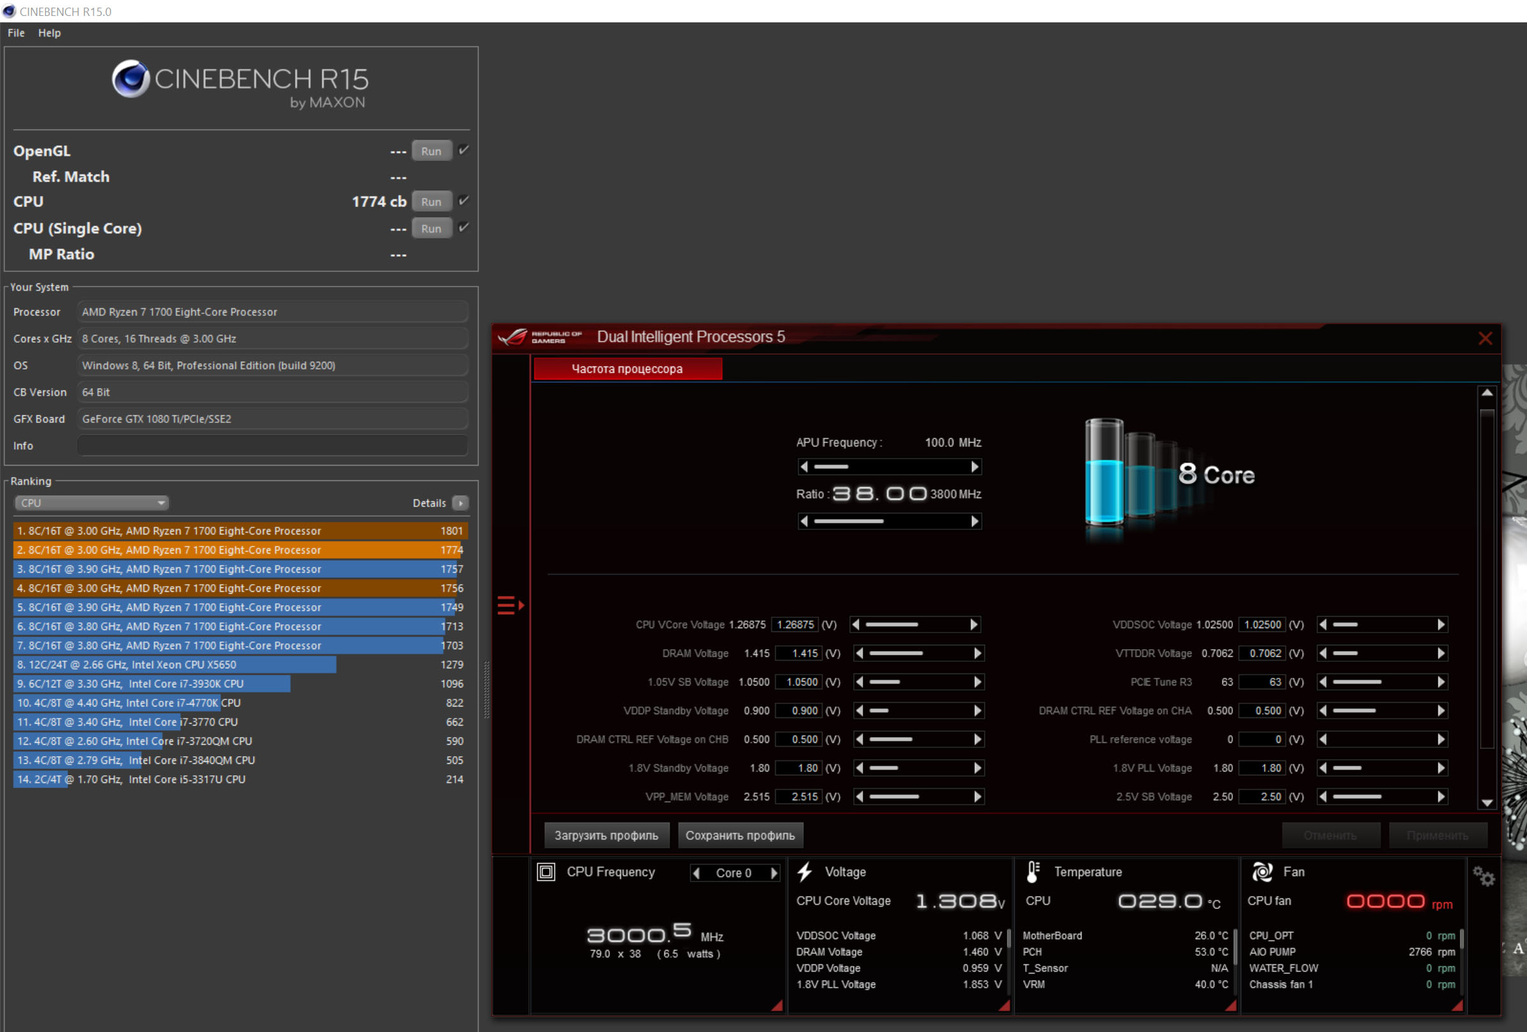Open the Ranking CPU dropdown
Screen dimensions: 1527x1032
coord(91,503)
